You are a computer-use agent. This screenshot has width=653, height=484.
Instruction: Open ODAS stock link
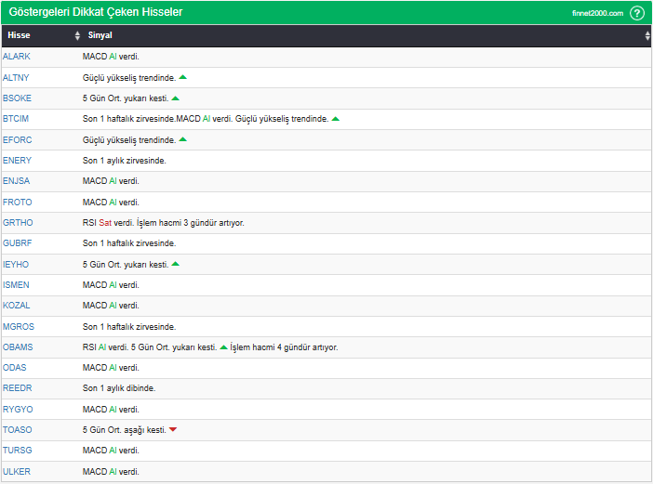[14, 368]
